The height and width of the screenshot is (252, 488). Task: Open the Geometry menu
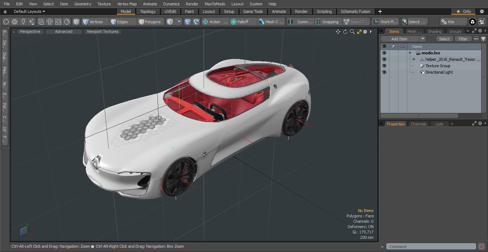pyautogui.click(x=83, y=4)
